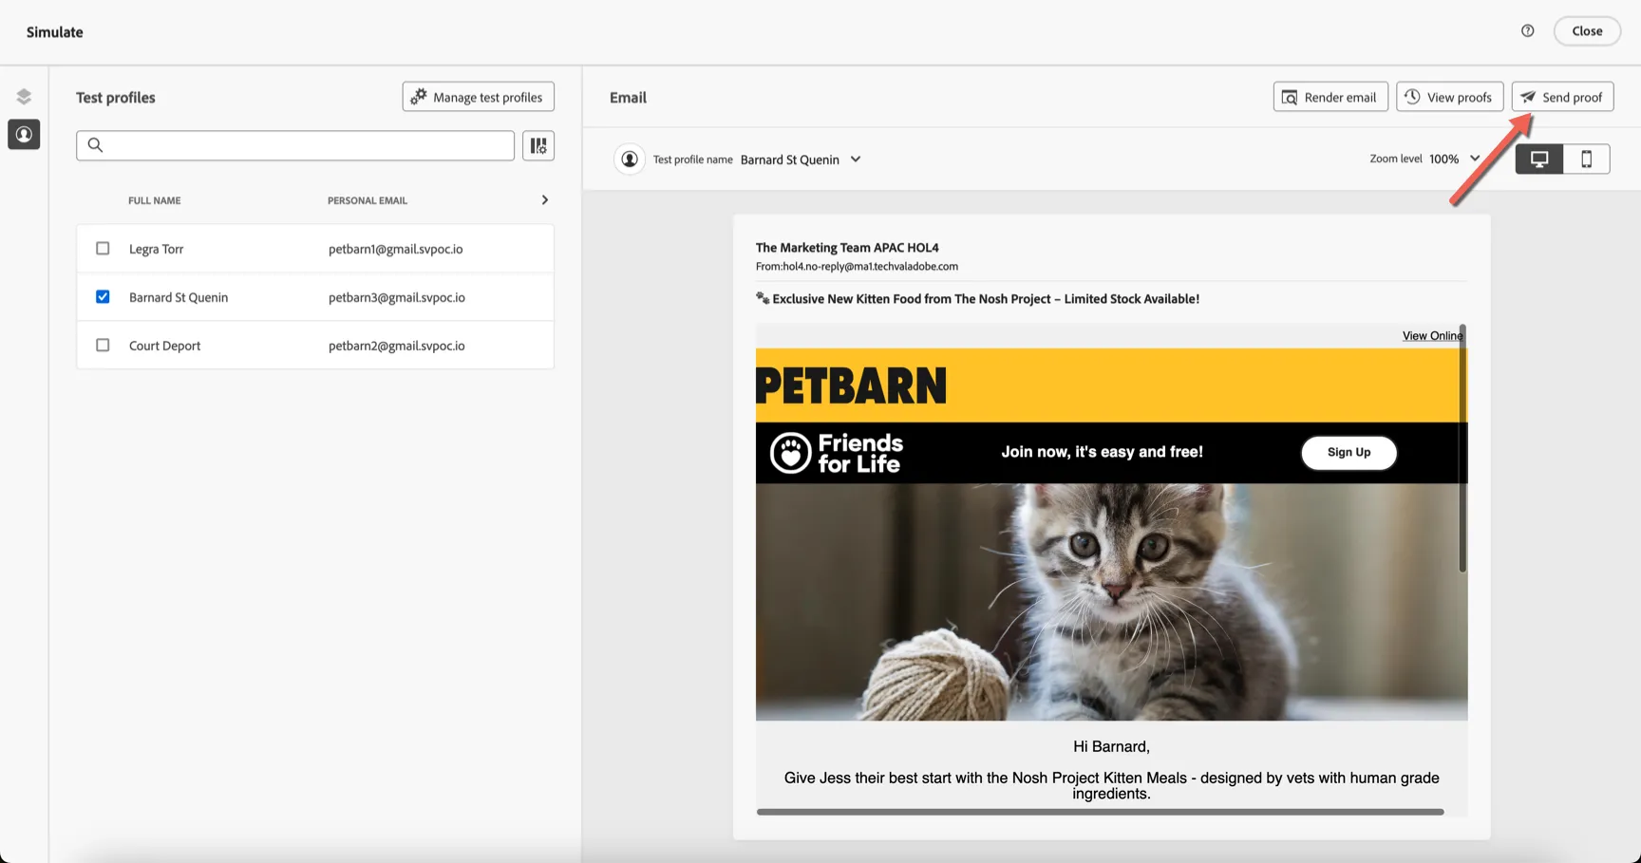Click the profile avatar icon near Test profile name
Viewport: 1641px width, 863px height.
click(x=630, y=159)
